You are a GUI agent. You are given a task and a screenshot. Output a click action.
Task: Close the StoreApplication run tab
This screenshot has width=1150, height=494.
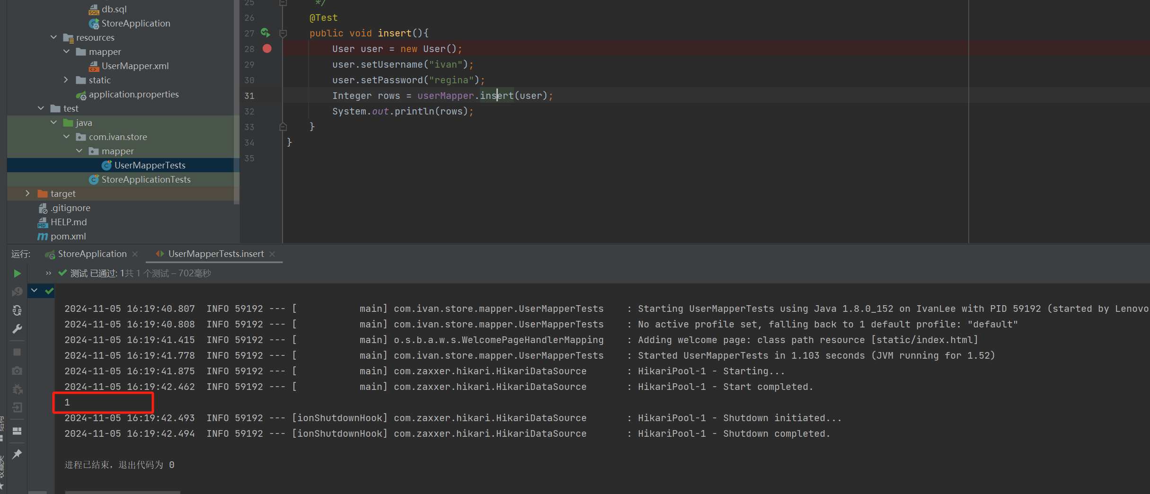click(x=135, y=254)
